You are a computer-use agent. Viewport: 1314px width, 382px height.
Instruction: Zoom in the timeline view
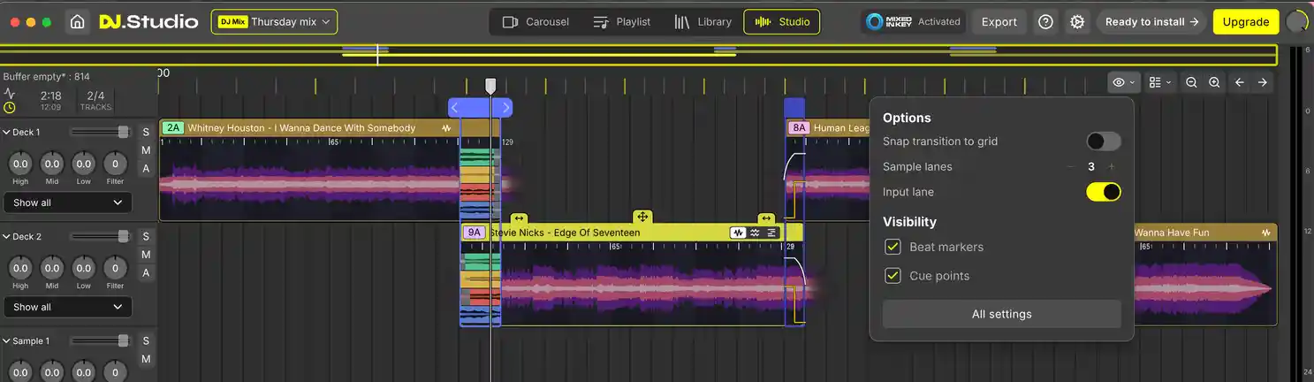pyautogui.click(x=1214, y=82)
